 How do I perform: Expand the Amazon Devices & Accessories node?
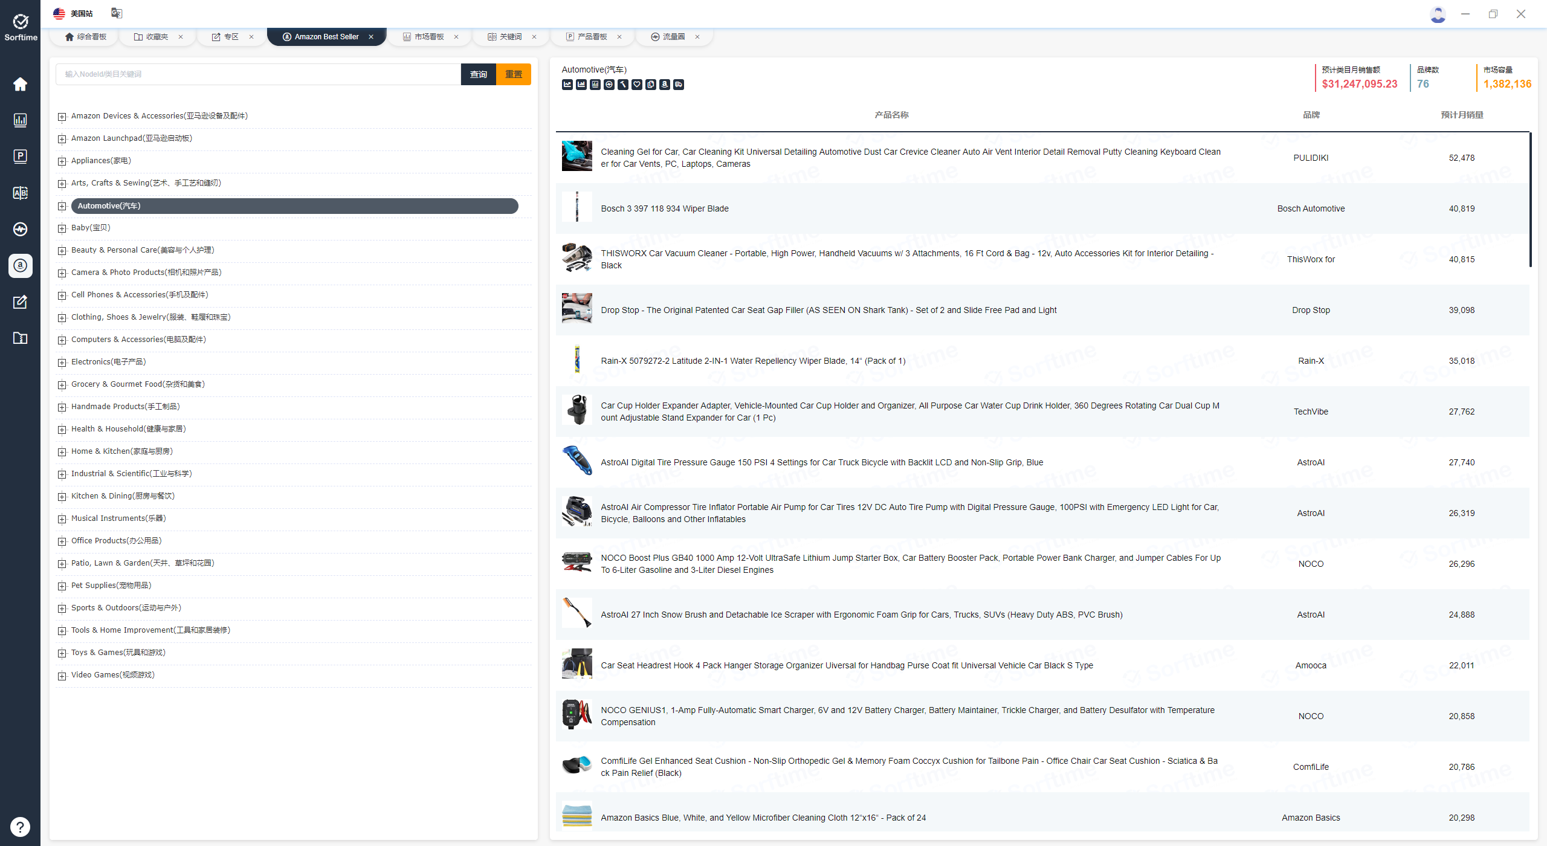[62, 117]
